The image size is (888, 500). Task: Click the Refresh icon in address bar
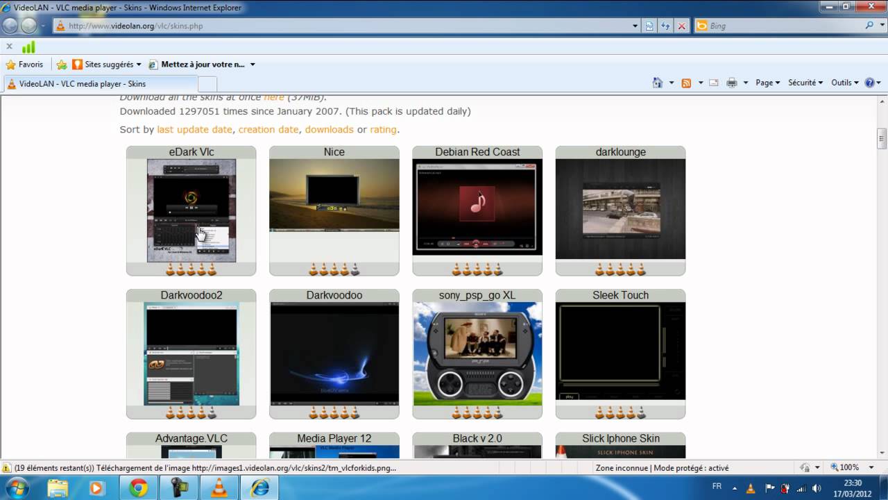[665, 26]
